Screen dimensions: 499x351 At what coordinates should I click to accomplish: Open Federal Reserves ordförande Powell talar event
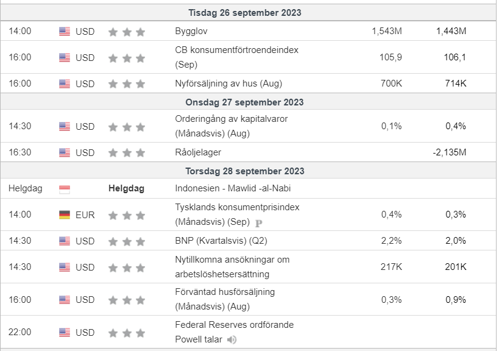point(234,332)
